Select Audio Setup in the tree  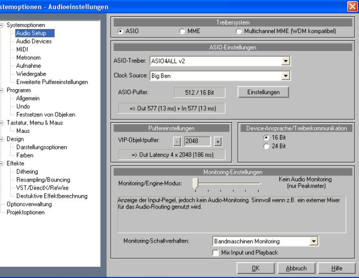pyautogui.click(x=35, y=33)
